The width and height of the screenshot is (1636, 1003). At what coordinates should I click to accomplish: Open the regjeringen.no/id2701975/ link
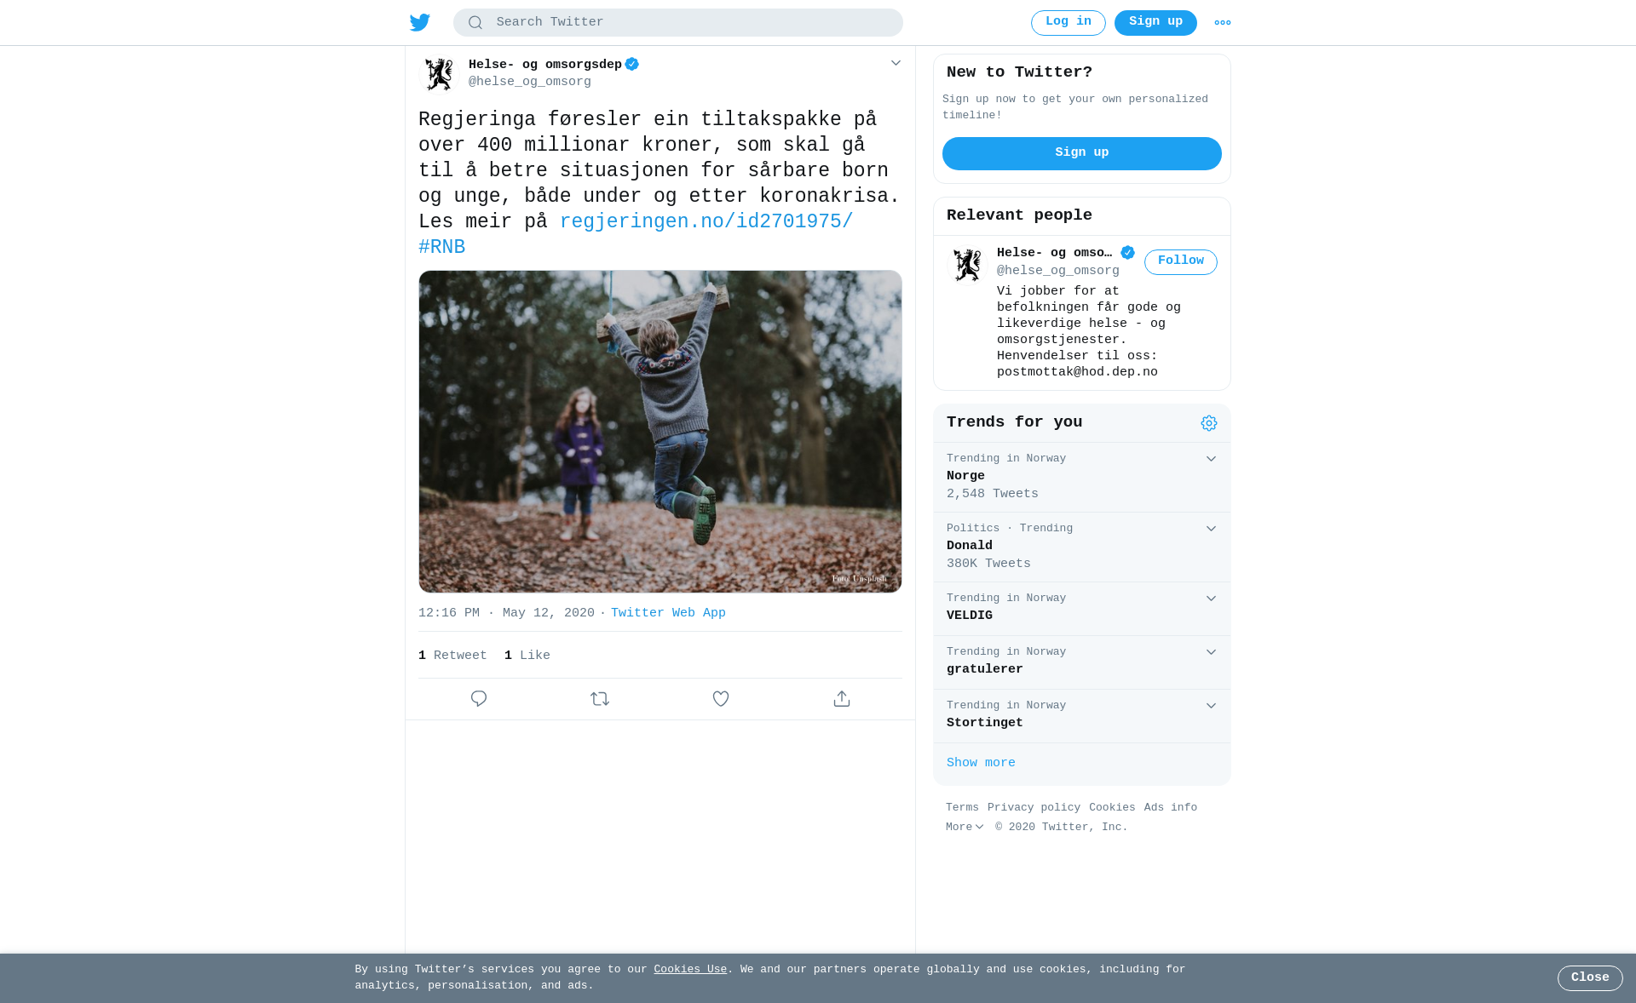click(706, 222)
